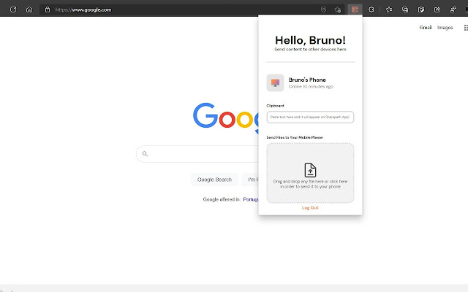This screenshot has height=292, width=468.
Task: Click the drag and drop file instructions
Action: coord(310,184)
